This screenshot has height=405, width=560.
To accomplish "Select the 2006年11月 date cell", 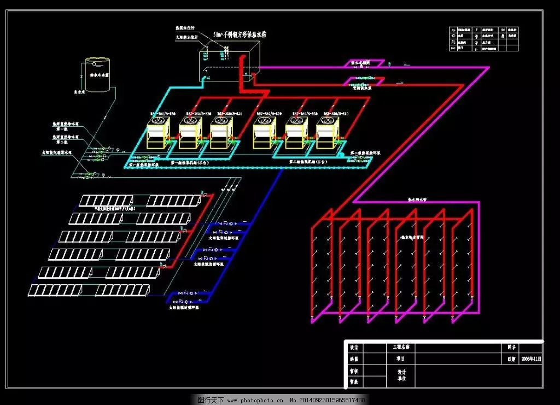I will pyautogui.click(x=530, y=359).
